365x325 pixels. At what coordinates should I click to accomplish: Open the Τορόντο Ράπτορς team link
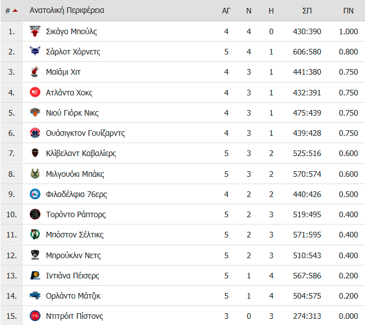pyautogui.click(x=76, y=214)
